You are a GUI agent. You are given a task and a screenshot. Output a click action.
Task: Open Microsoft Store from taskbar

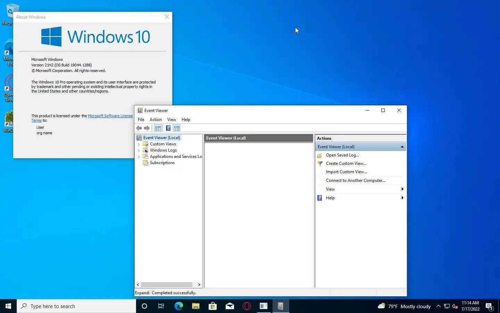point(212,306)
